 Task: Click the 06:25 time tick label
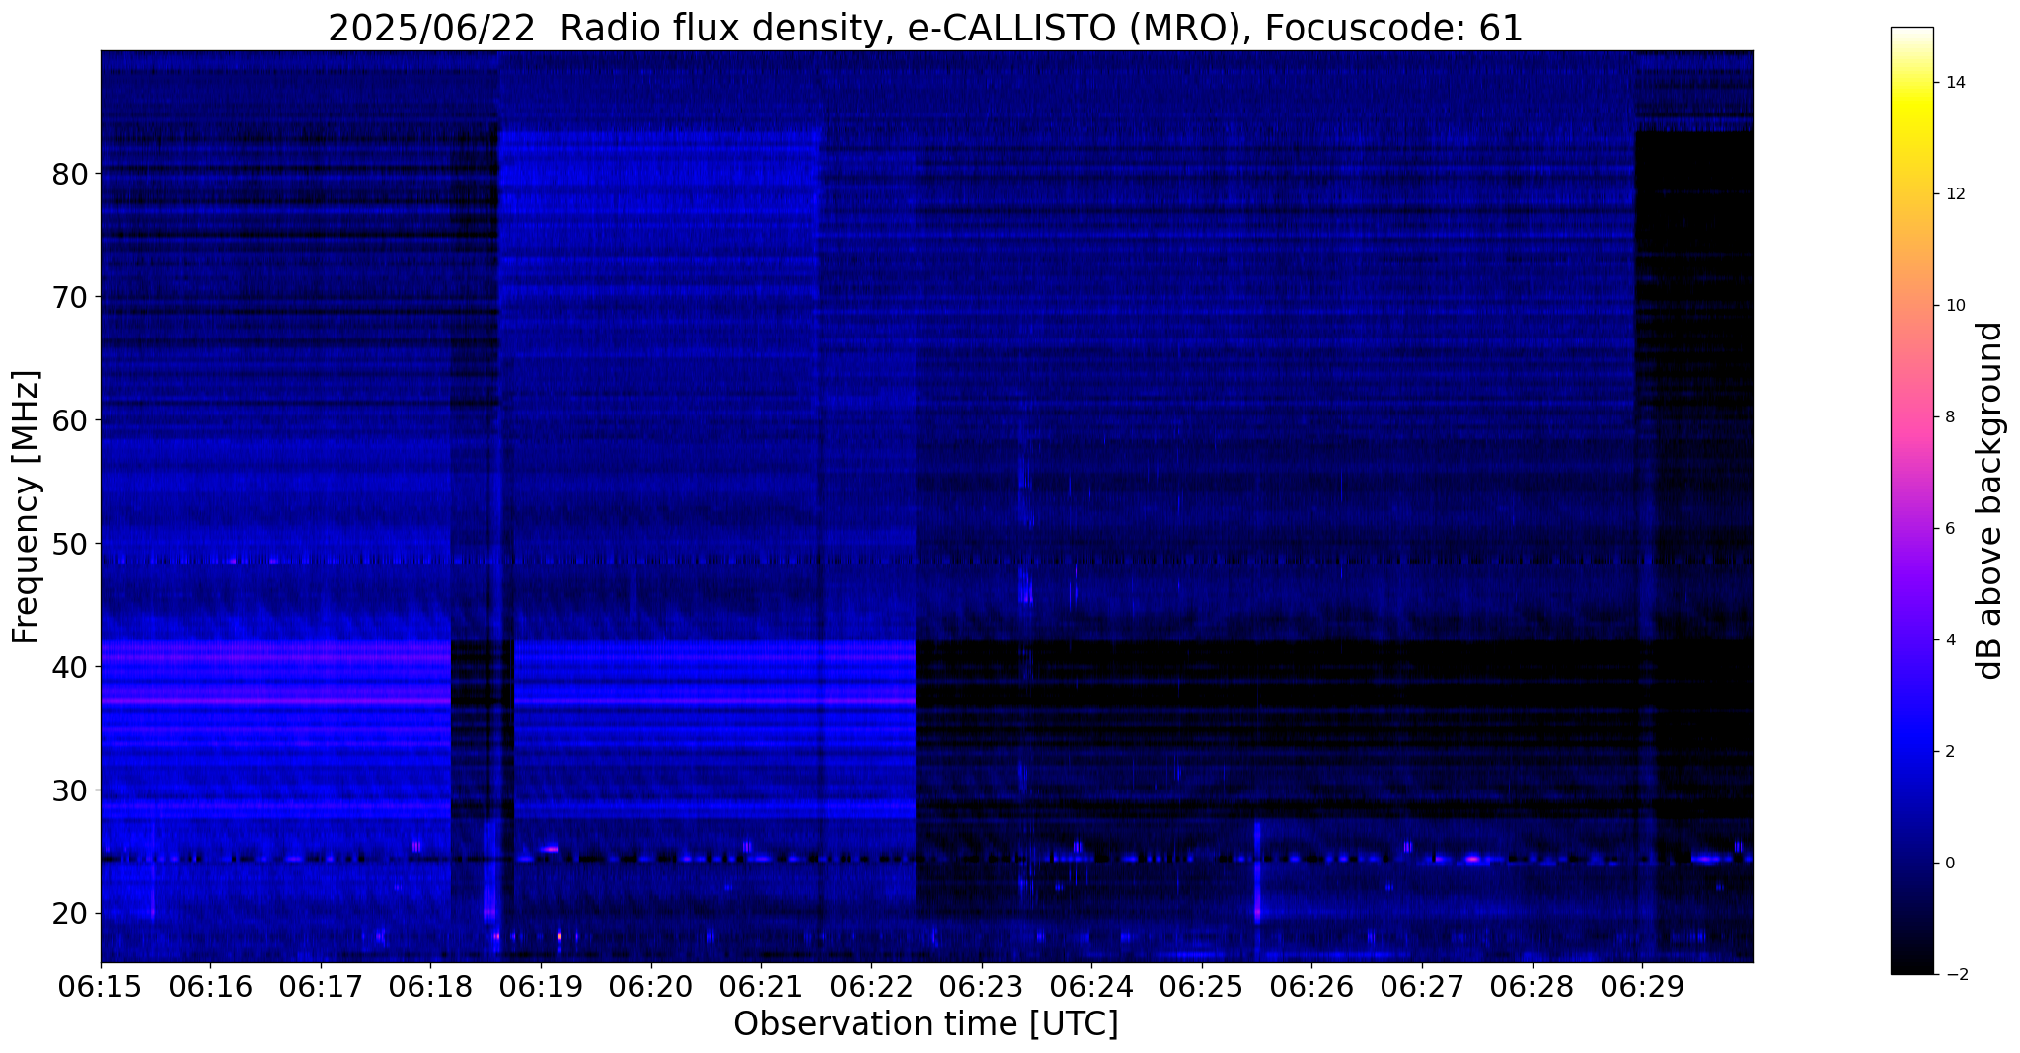pos(1202,986)
